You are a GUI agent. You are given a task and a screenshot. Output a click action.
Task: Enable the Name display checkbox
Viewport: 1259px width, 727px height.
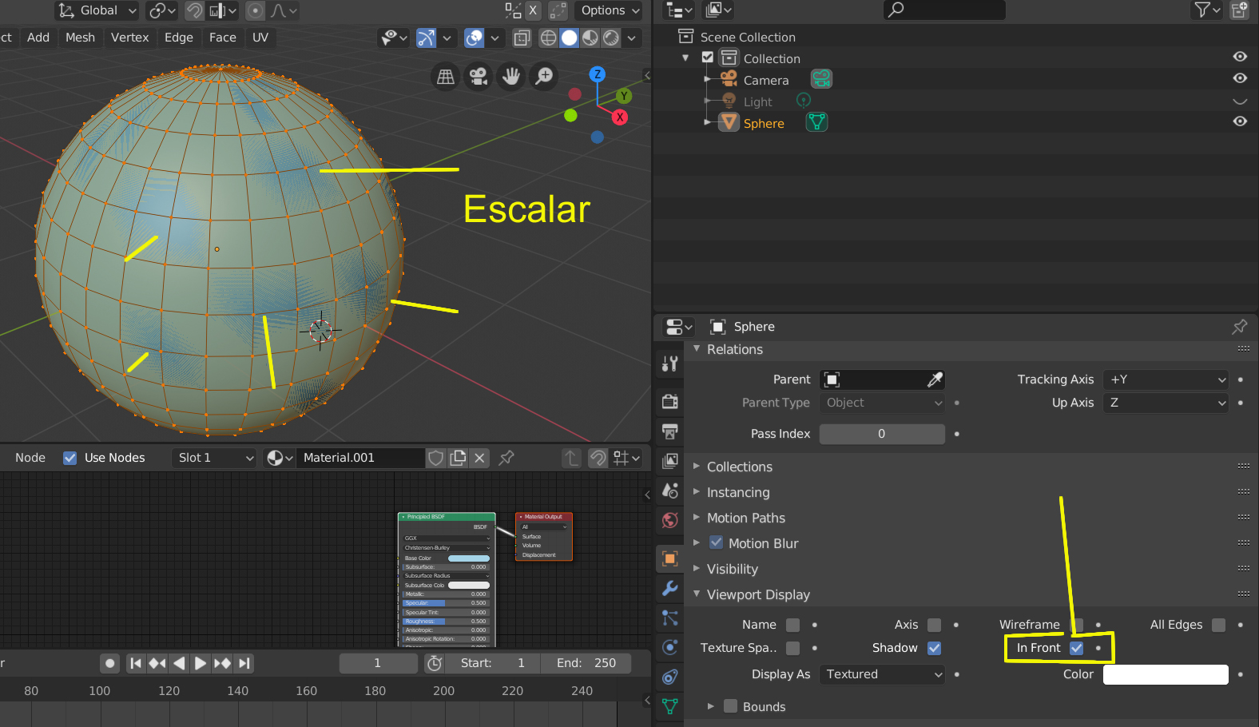[792, 625]
